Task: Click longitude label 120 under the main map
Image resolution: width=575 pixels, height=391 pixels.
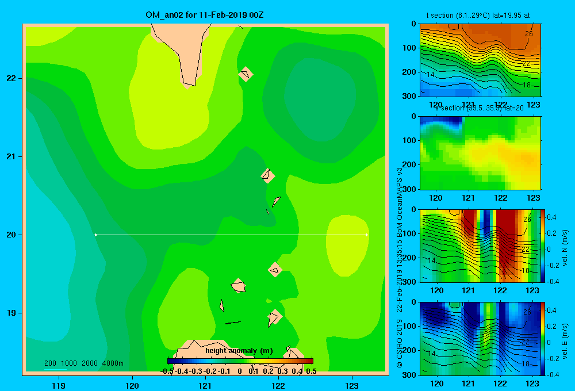Action: coord(132,385)
